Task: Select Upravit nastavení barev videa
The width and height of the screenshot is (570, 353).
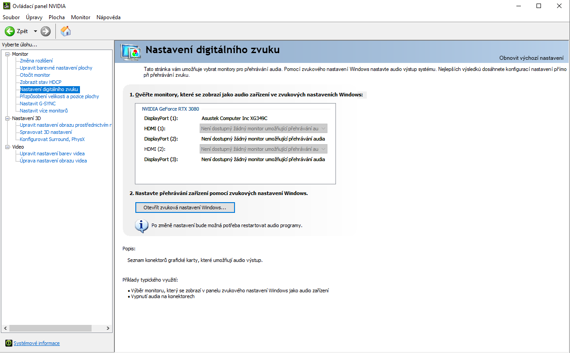Action: point(52,154)
